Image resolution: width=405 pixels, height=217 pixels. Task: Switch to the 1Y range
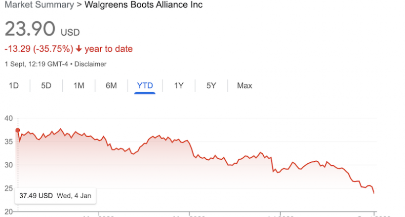click(x=179, y=86)
